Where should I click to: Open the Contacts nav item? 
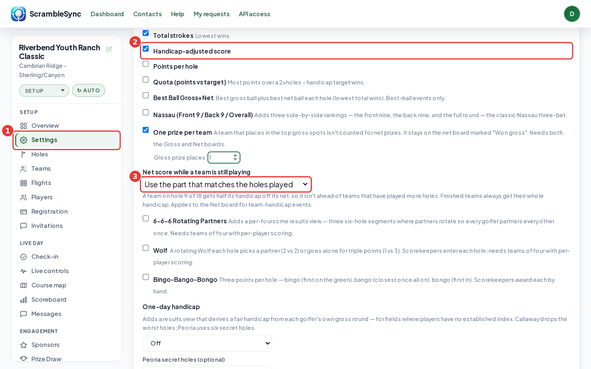coord(147,14)
